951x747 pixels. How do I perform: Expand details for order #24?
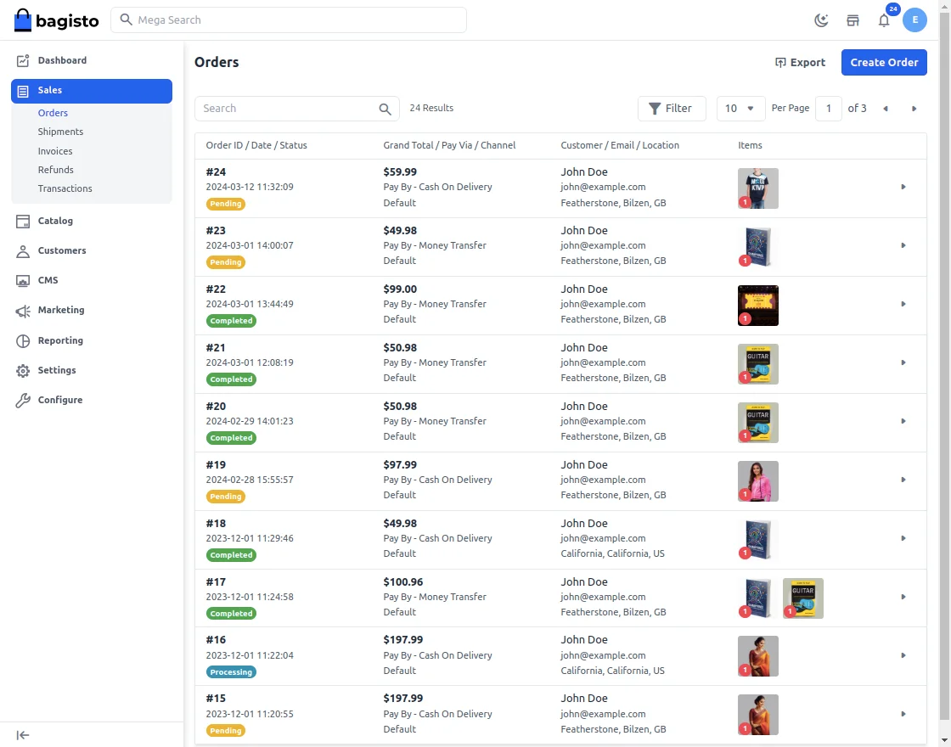pyautogui.click(x=903, y=187)
